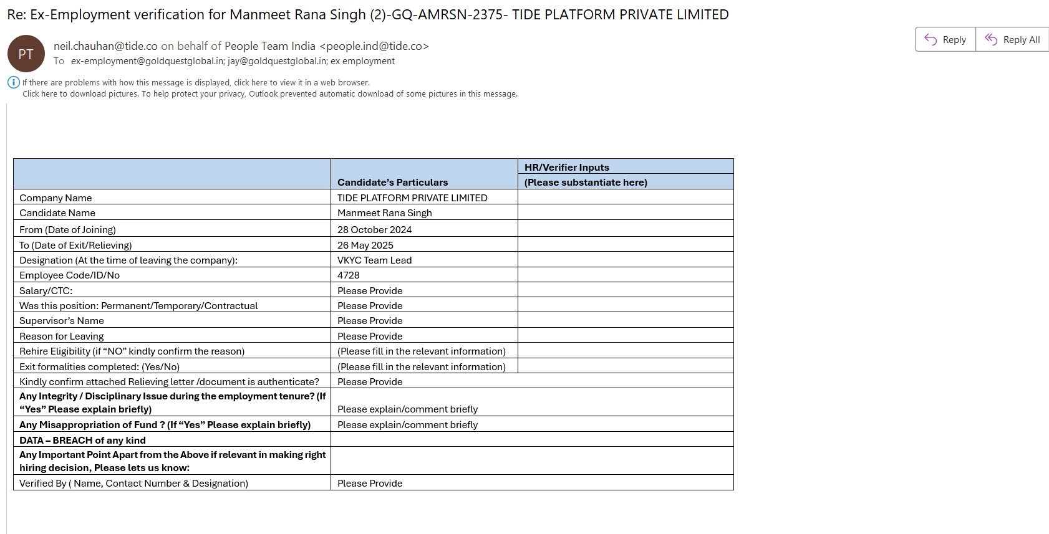Click the info icon in message bar
Image resolution: width=1049 pixels, height=534 pixels.
[x=13, y=82]
